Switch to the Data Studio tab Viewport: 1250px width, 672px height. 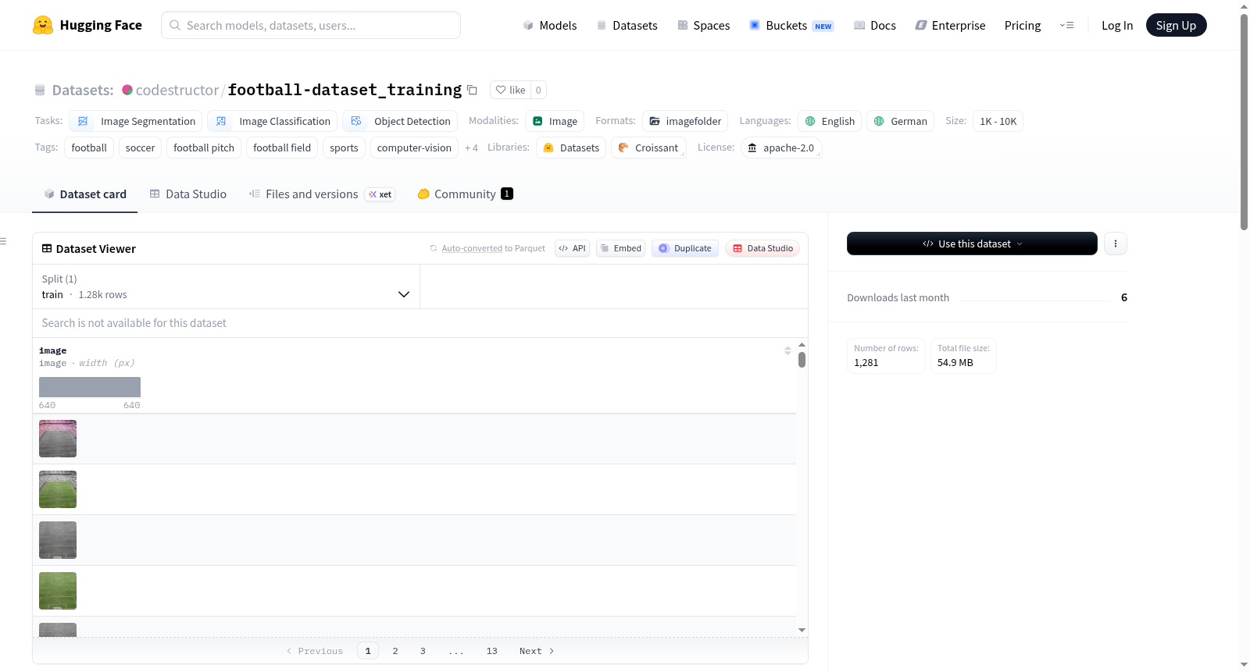pyautogui.click(x=188, y=194)
